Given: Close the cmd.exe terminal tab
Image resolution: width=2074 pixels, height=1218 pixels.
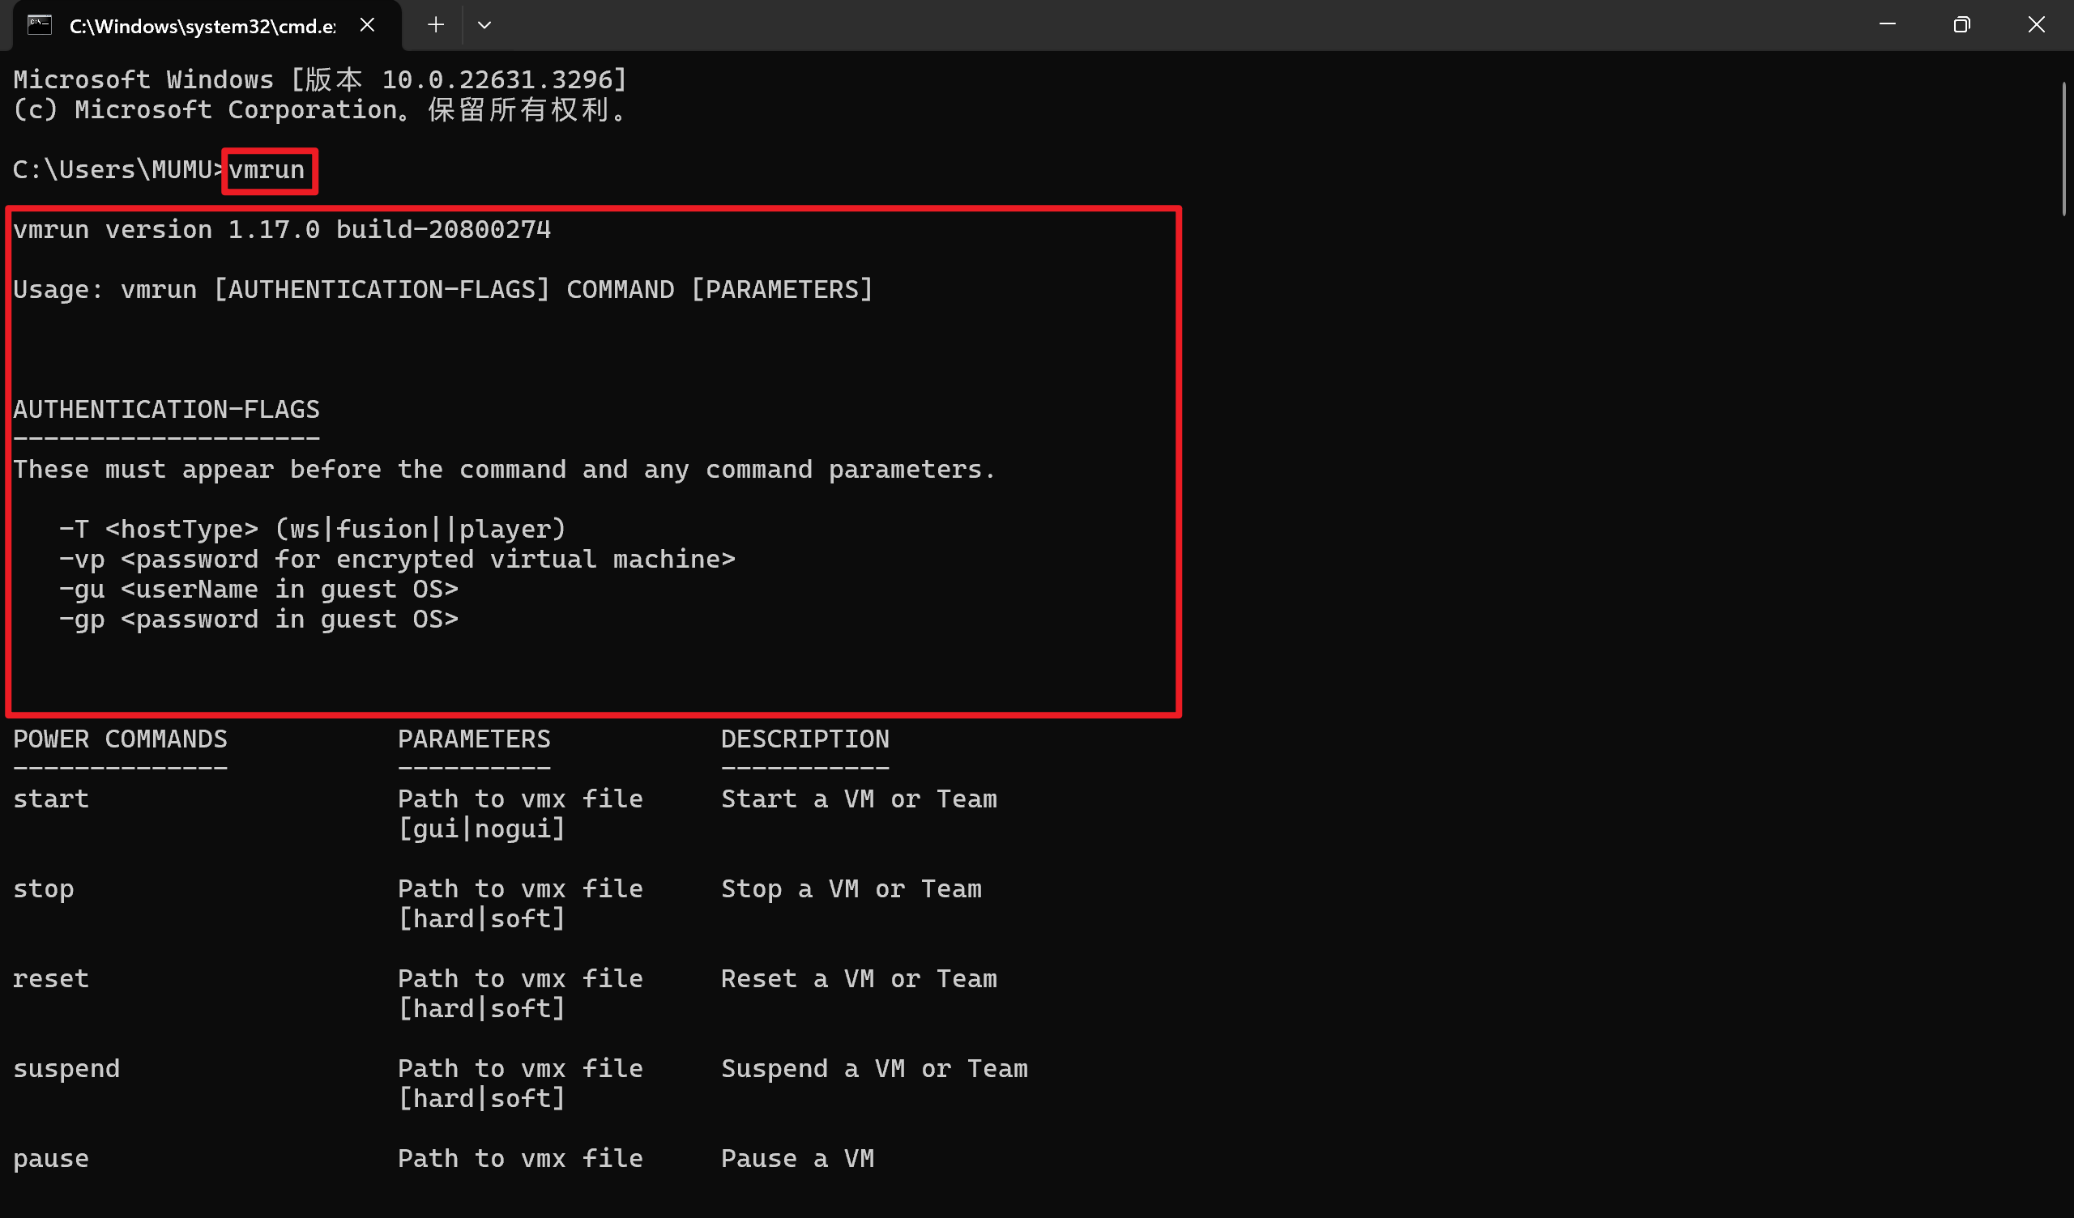Looking at the screenshot, I should tap(367, 26).
